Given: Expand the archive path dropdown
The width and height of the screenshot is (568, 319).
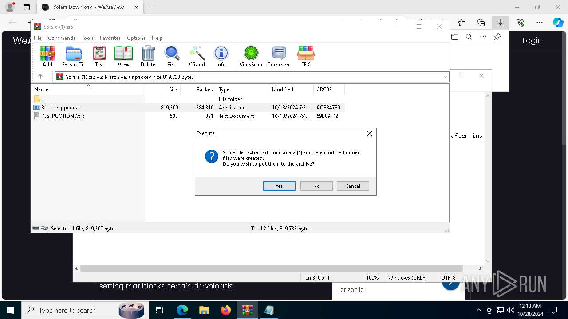Looking at the screenshot, I should (x=445, y=77).
